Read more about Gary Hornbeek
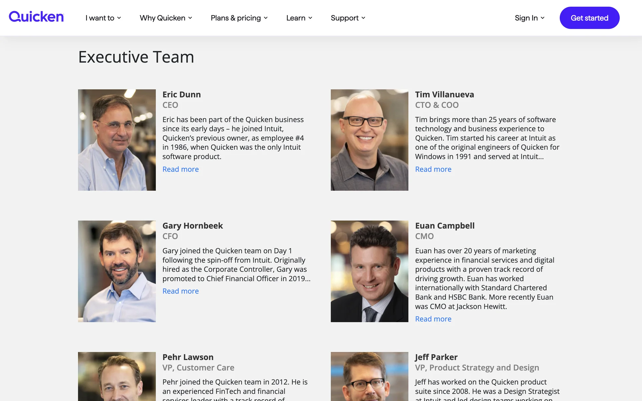Image resolution: width=642 pixels, height=401 pixels. [181, 291]
